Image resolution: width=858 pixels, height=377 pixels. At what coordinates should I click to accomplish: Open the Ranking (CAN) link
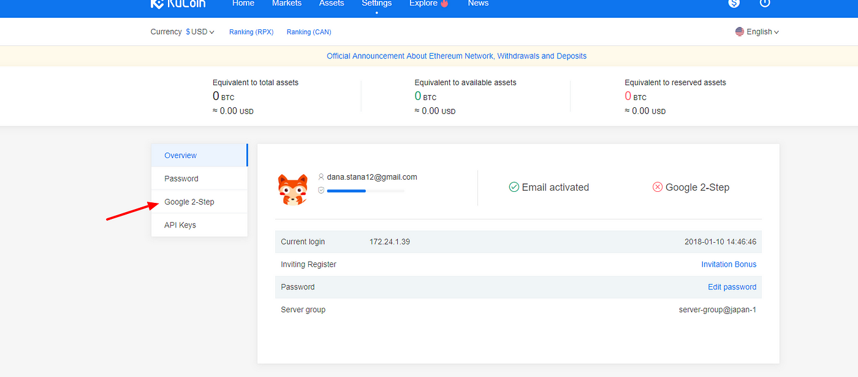309,32
